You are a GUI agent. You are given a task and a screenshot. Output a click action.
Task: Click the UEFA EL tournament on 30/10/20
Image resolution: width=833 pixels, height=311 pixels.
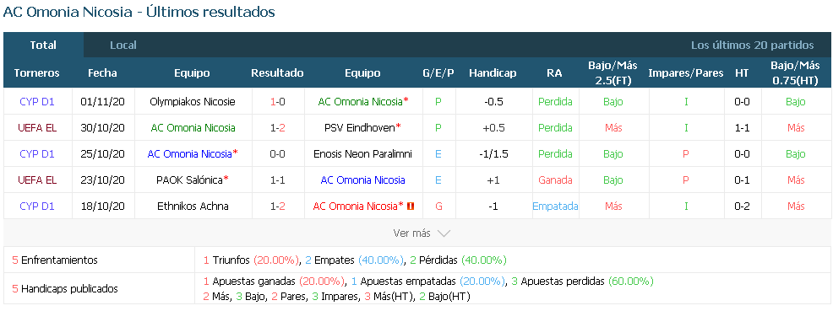(x=37, y=127)
